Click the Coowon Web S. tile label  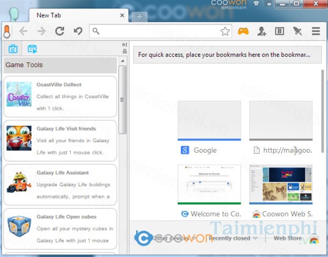tap(283, 214)
